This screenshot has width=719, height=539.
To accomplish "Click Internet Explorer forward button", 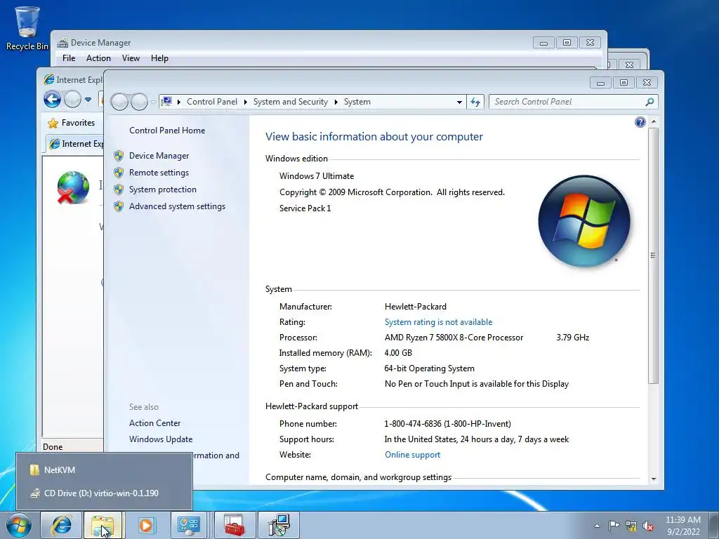I will pos(72,99).
